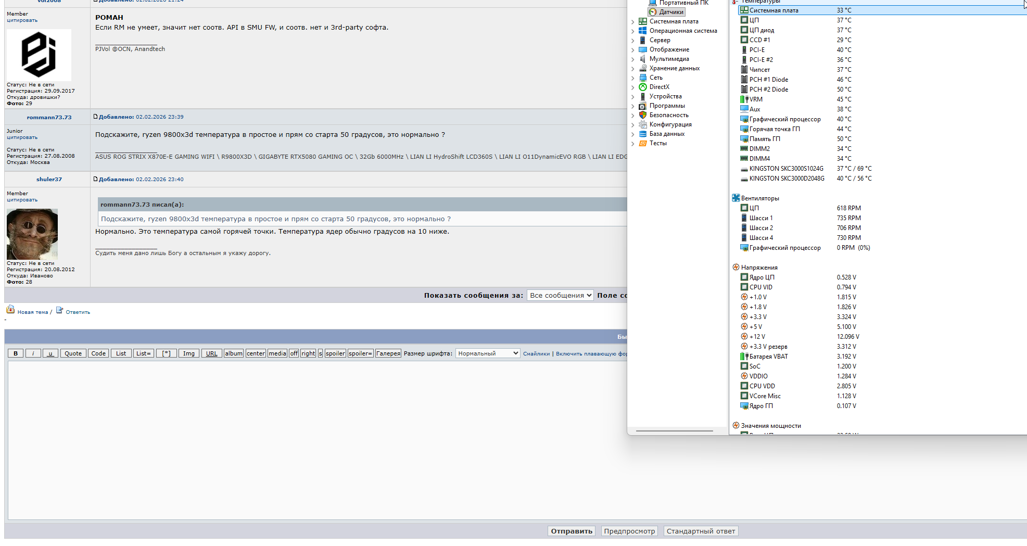Click the Тесты benchmark icon
Viewport: 1027px width, 546px height.
point(643,143)
